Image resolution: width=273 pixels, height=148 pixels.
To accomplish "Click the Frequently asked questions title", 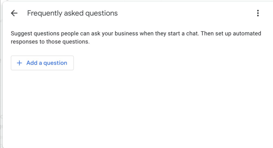I will [x=72, y=13].
